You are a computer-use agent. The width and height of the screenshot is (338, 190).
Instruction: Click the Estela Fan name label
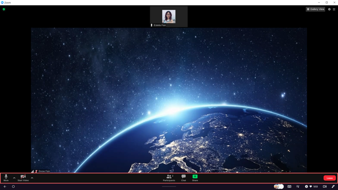[x=160, y=25]
